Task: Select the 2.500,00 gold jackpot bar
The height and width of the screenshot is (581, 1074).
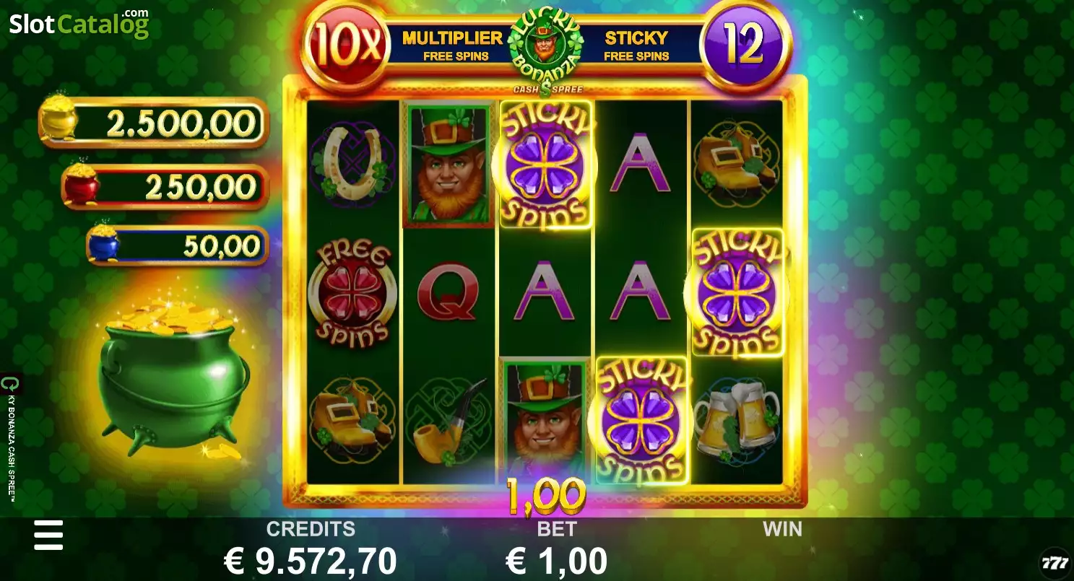Action: pyautogui.click(x=154, y=123)
